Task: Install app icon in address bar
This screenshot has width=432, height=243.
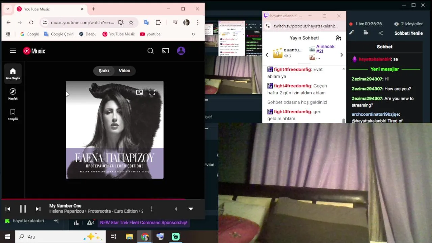Action: click(x=121, y=23)
